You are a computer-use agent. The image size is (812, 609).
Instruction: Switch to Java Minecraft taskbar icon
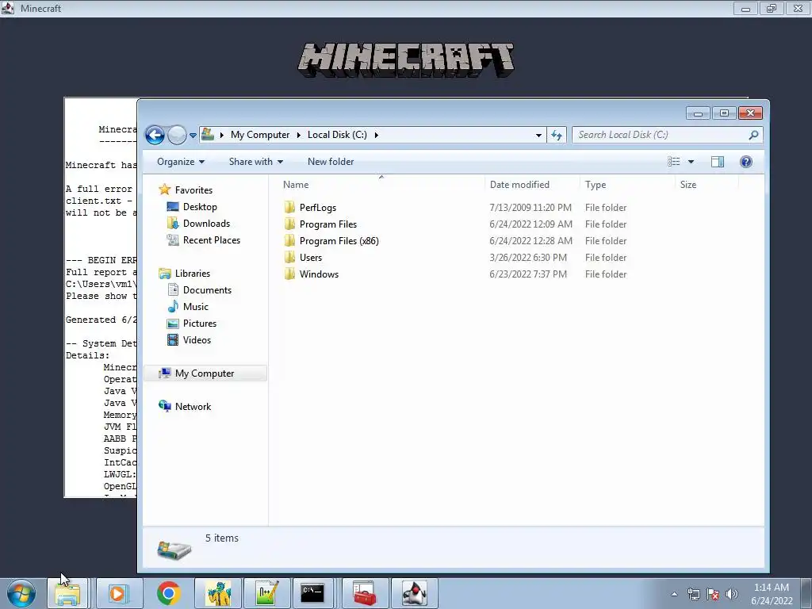coord(414,593)
